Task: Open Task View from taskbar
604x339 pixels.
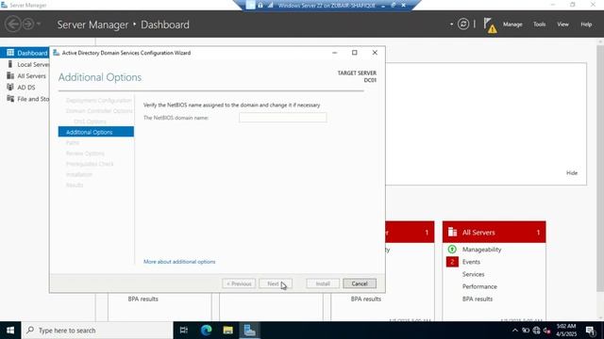Action: point(184,331)
